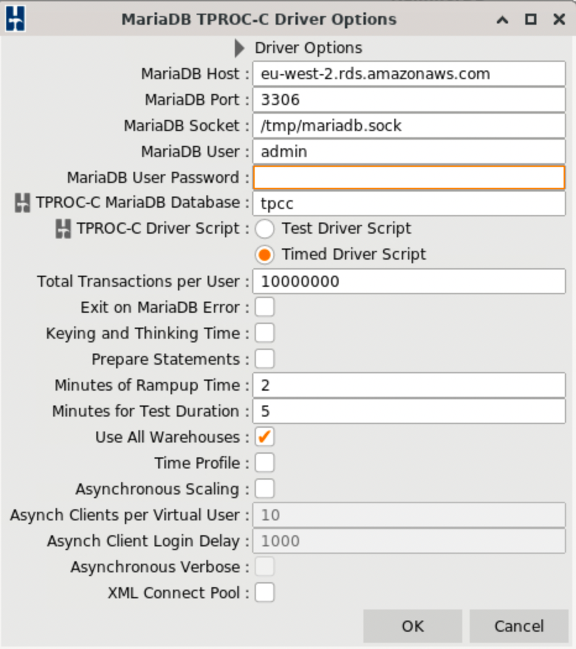This screenshot has height=649, width=576.
Task: Expand the Driver Options arrow
Action: click(240, 48)
